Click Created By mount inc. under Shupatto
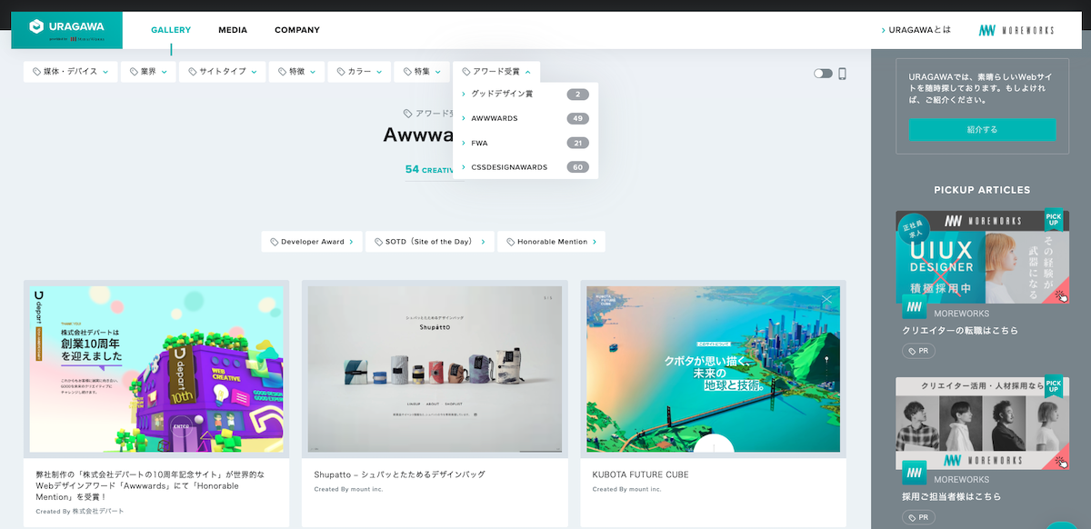 348,489
